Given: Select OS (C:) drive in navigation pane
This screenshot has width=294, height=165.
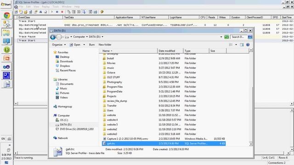Looking at the screenshot, I should click(x=62, y=120).
